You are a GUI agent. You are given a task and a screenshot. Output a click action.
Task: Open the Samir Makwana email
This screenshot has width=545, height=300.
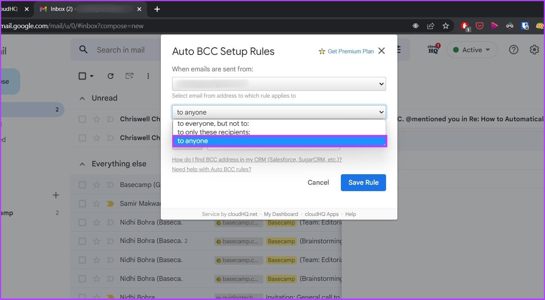click(140, 204)
